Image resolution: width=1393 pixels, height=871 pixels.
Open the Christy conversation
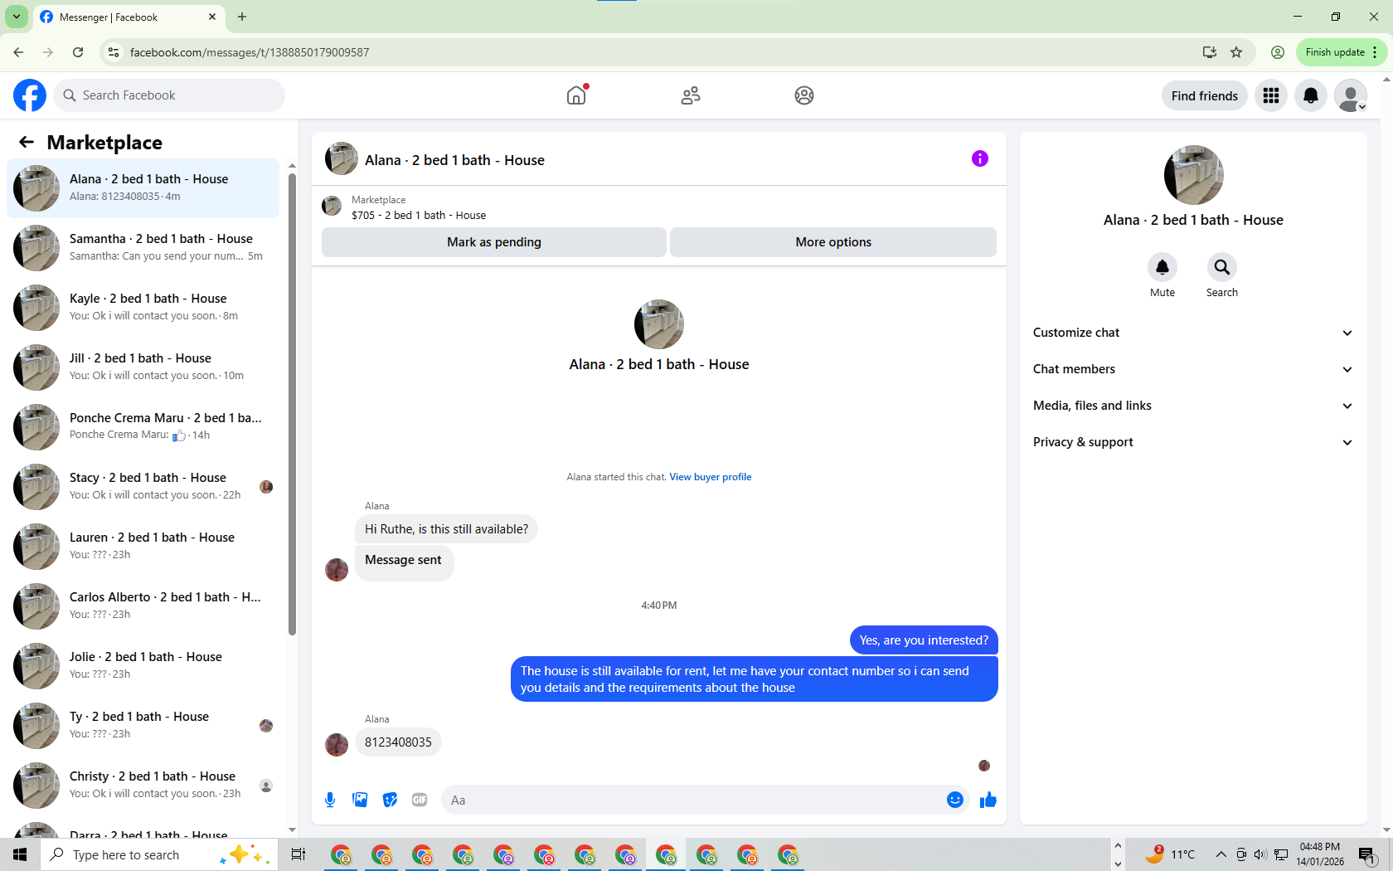pos(143,786)
